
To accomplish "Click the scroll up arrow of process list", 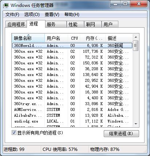I will 136,37.
